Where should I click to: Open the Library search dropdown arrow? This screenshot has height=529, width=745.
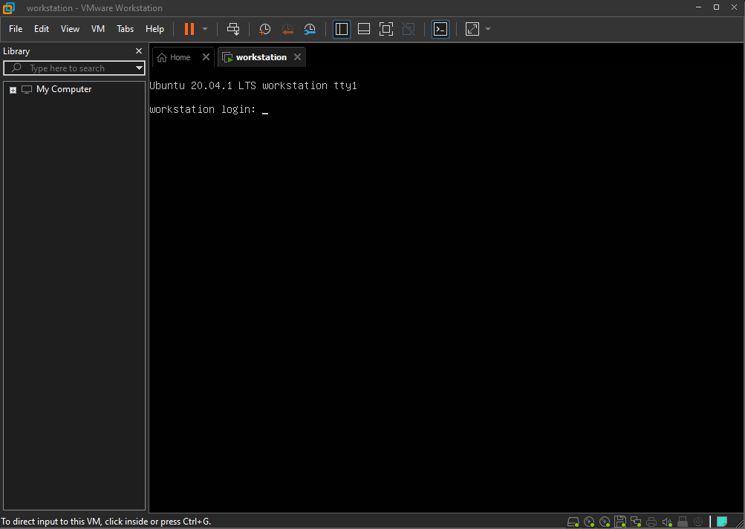[x=139, y=68]
